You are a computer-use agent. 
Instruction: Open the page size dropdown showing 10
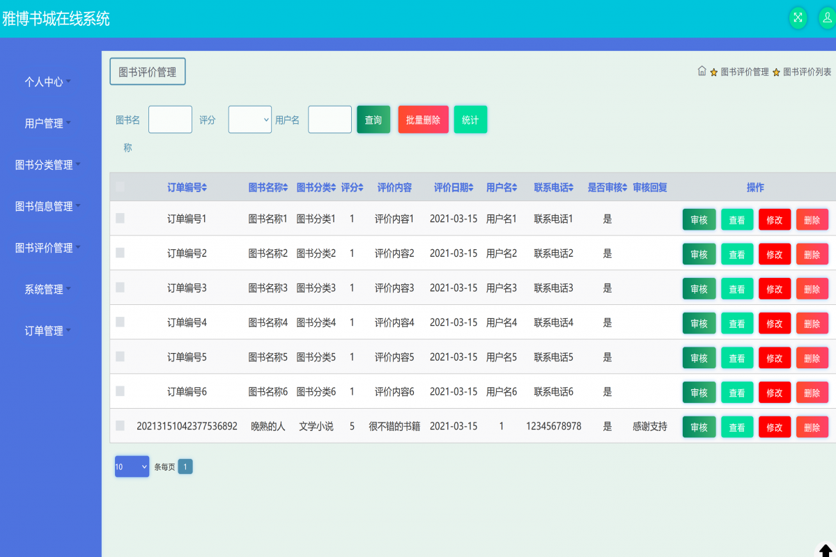click(132, 466)
